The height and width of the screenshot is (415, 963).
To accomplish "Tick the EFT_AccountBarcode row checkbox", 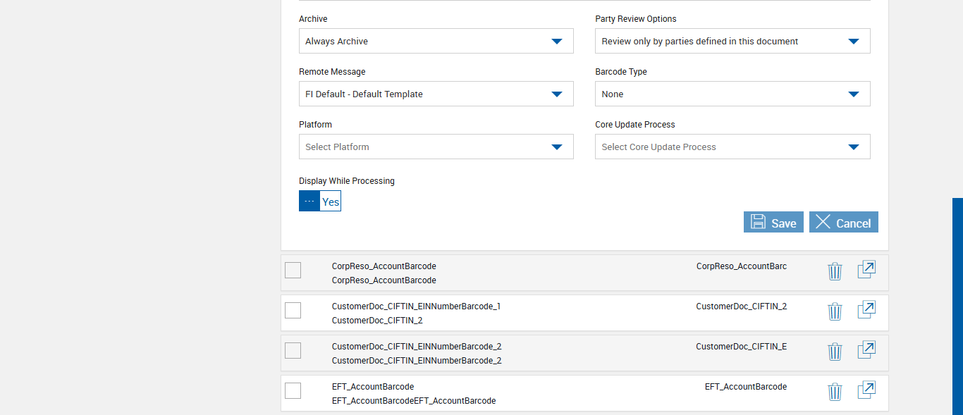I will [293, 390].
